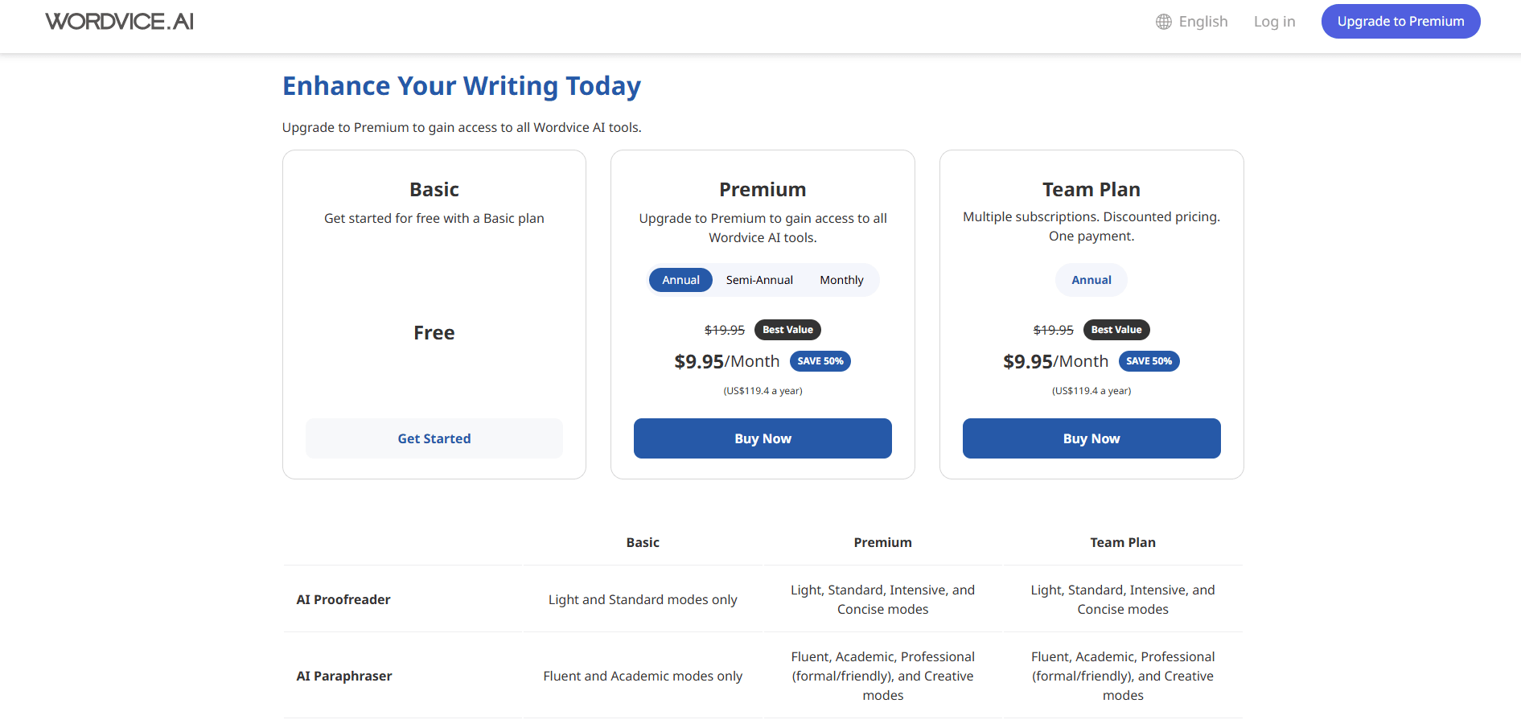Open the English language dropdown
The image size is (1521, 728).
1202,22
